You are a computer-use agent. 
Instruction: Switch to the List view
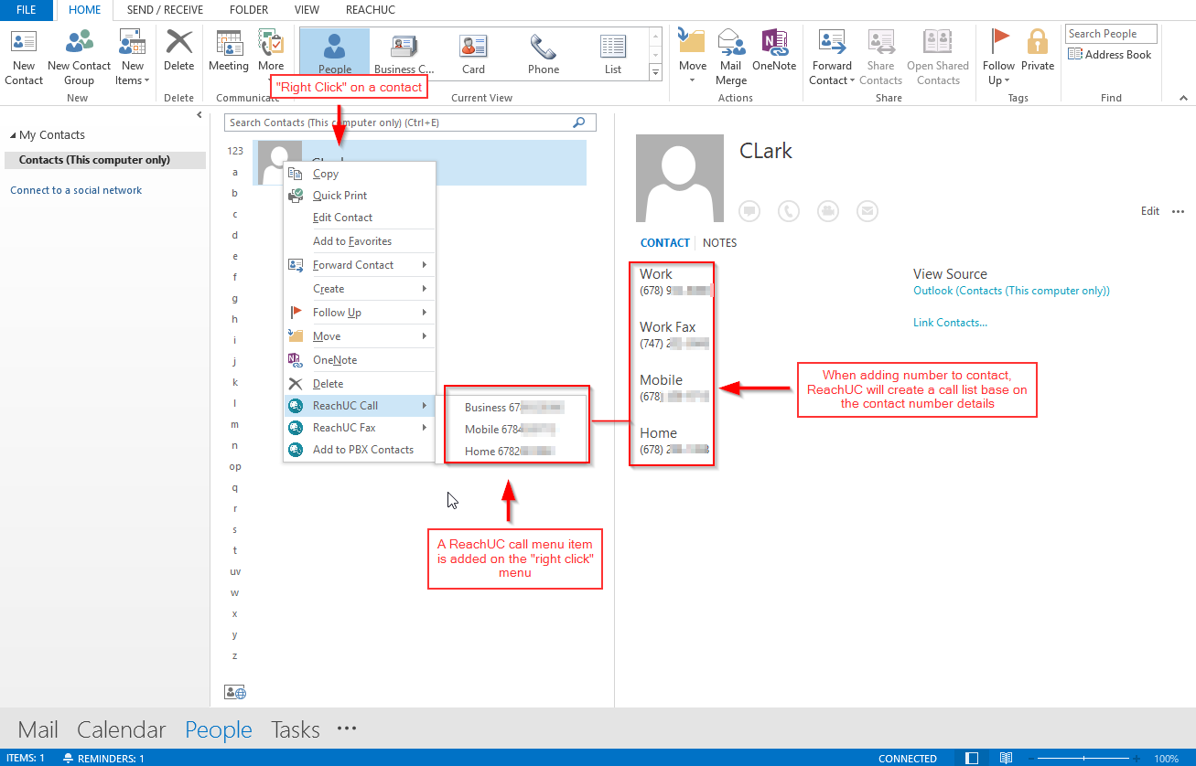613,53
